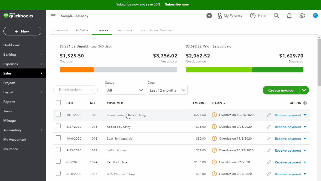This screenshot has width=321, height=181.
Task: Expand action dropdown for invoice 1012
Action: click(x=305, y=115)
